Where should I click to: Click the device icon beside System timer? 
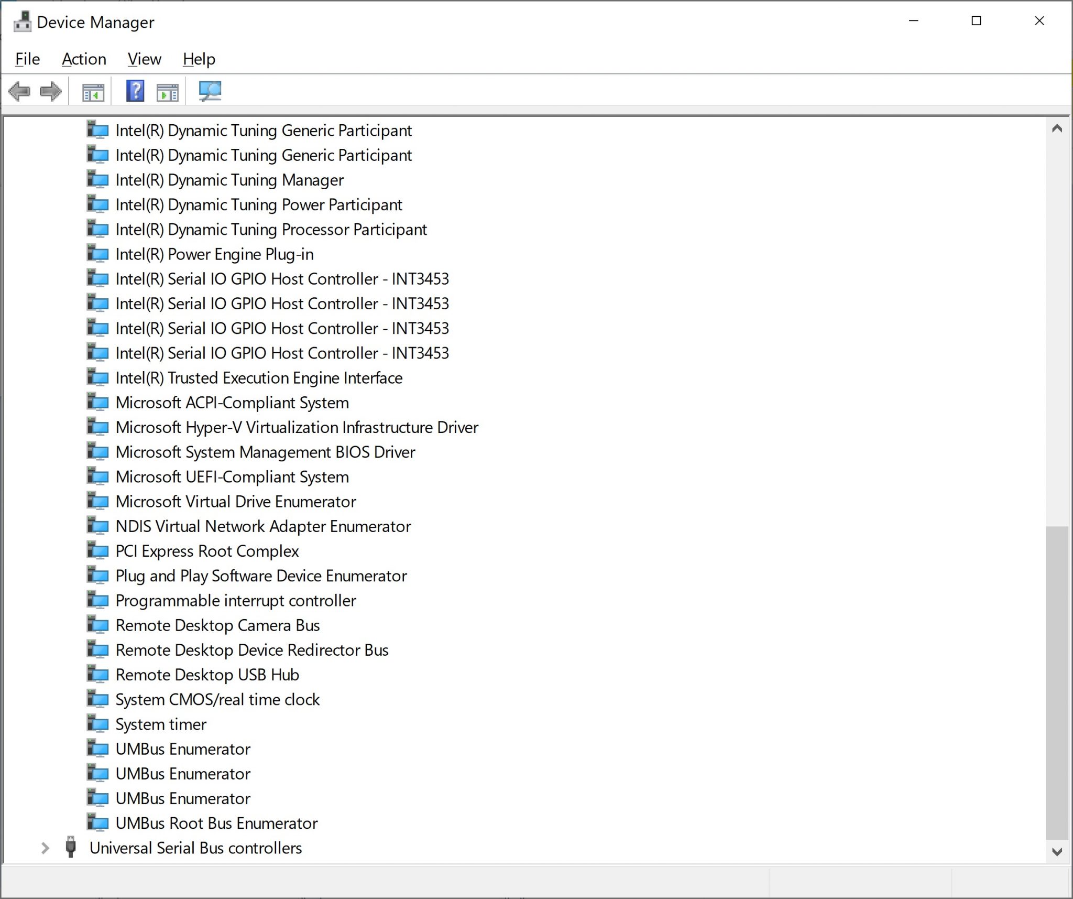click(97, 724)
